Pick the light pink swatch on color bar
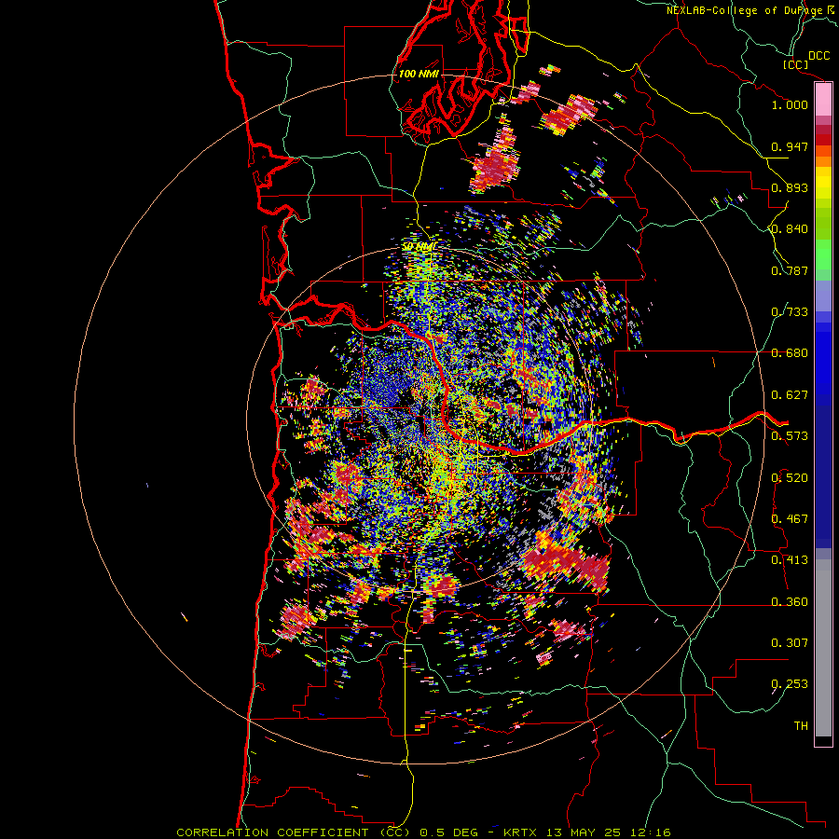The width and height of the screenshot is (839, 839). [x=823, y=100]
